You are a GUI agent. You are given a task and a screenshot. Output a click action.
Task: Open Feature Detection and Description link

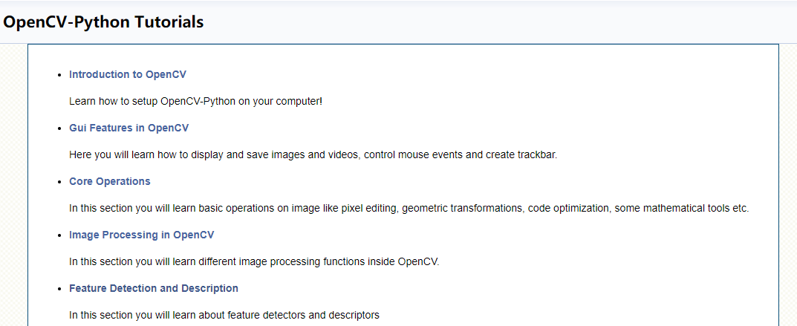point(153,288)
